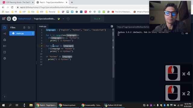Open version history icon
This screenshot has height=108, width=193.
click(68, 19)
